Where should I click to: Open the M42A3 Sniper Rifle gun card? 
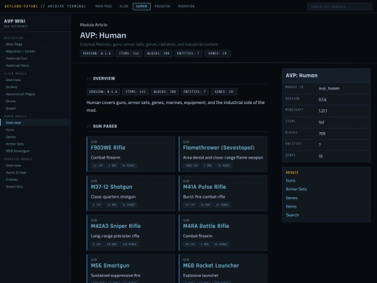click(131, 233)
